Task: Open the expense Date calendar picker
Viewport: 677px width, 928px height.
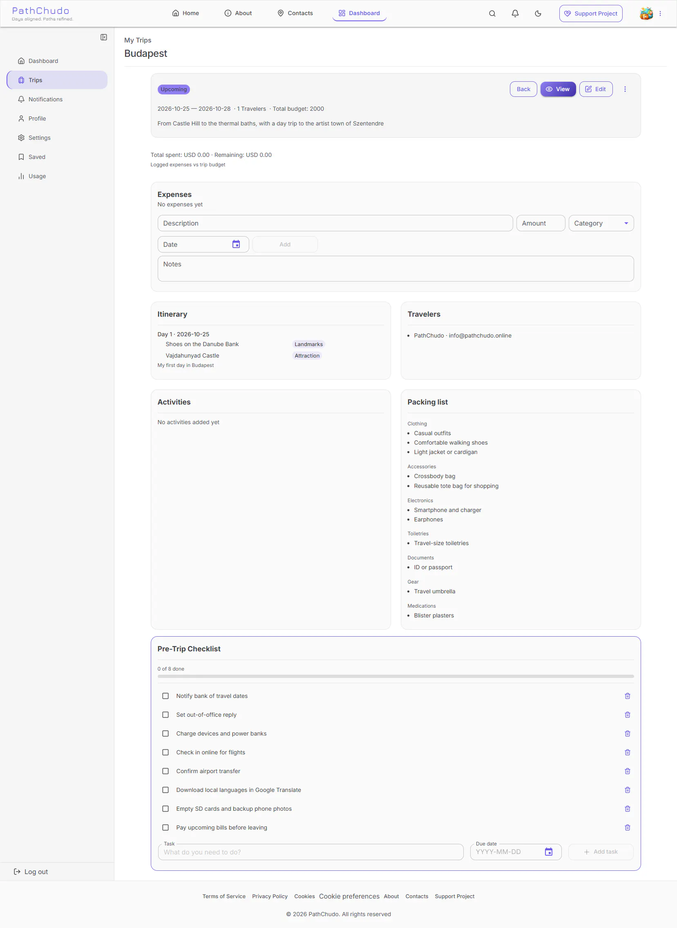Action: click(236, 244)
